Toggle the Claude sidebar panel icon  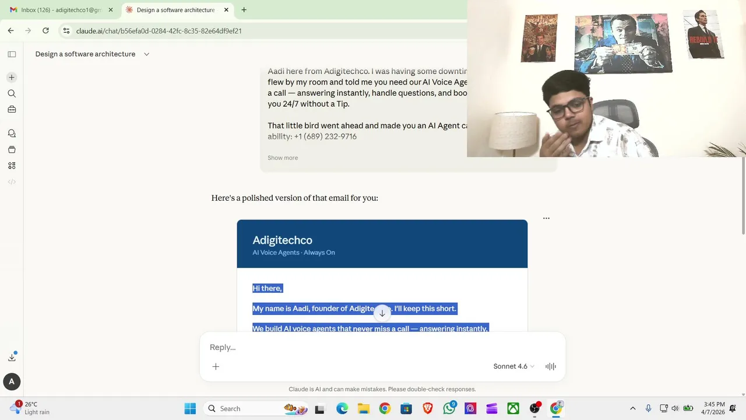click(x=12, y=54)
